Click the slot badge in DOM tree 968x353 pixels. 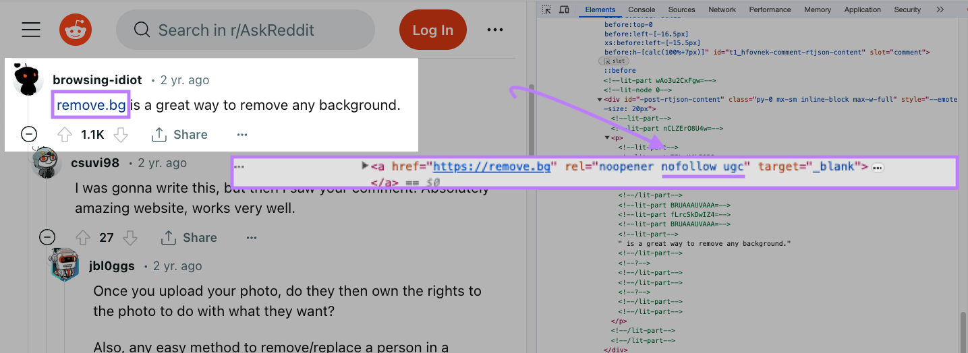[x=614, y=61]
